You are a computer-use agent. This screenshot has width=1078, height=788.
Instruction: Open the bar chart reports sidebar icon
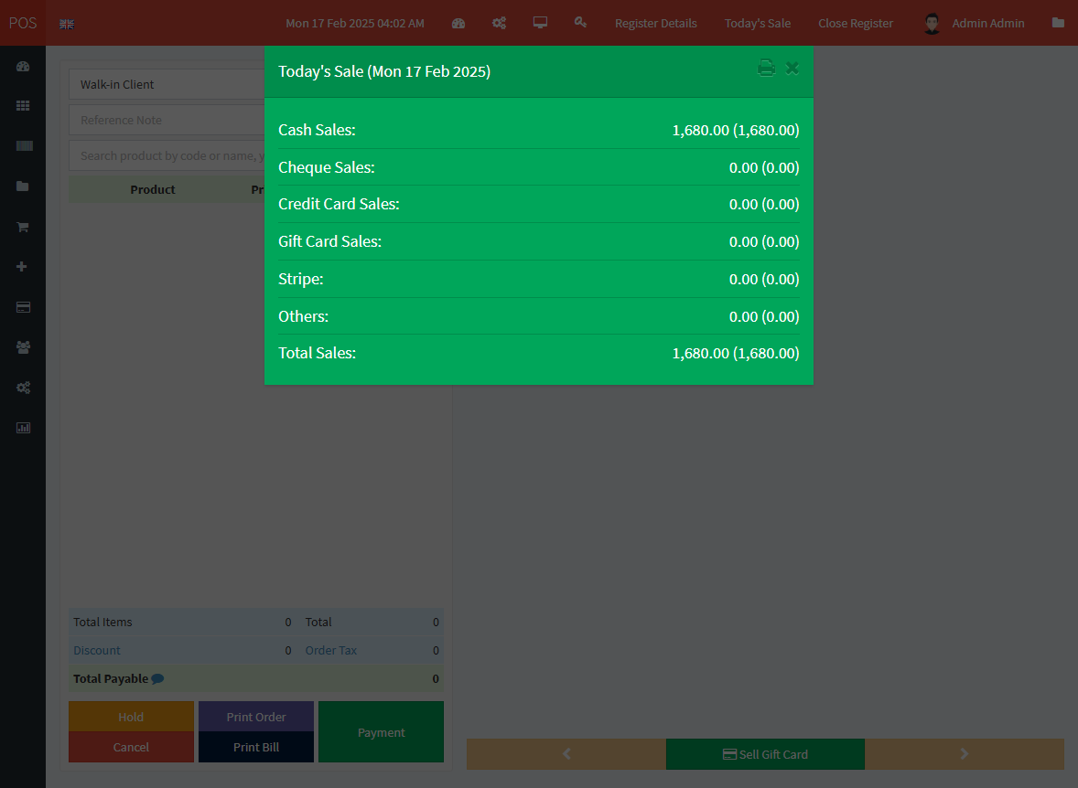pyautogui.click(x=23, y=428)
